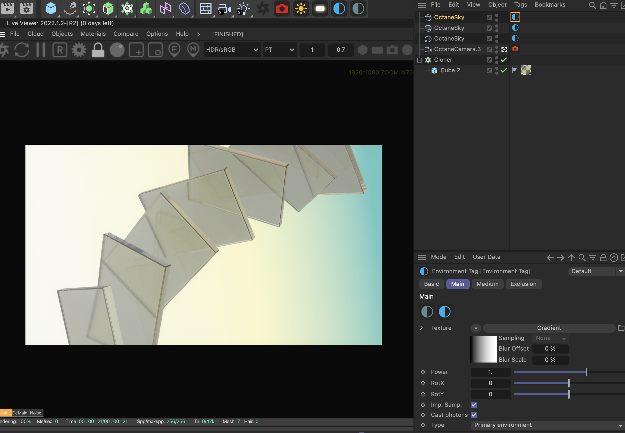The image size is (625, 433).
Task: Open the Object Manager Tags menu
Action: [520, 5]
